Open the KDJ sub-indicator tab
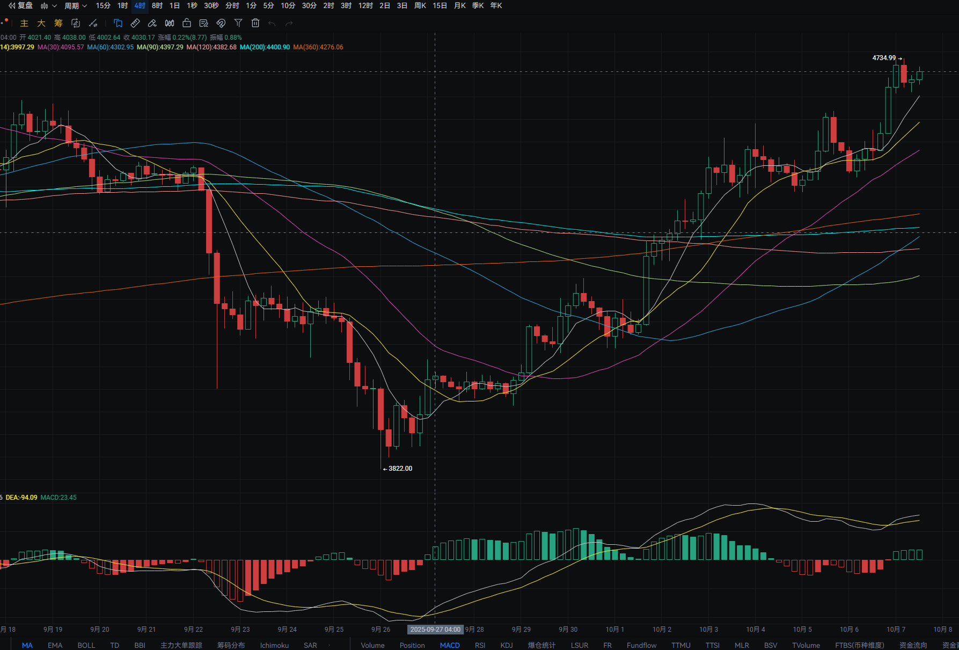The width and height of the screenshot is (959, 650). (x=506, y=645)
